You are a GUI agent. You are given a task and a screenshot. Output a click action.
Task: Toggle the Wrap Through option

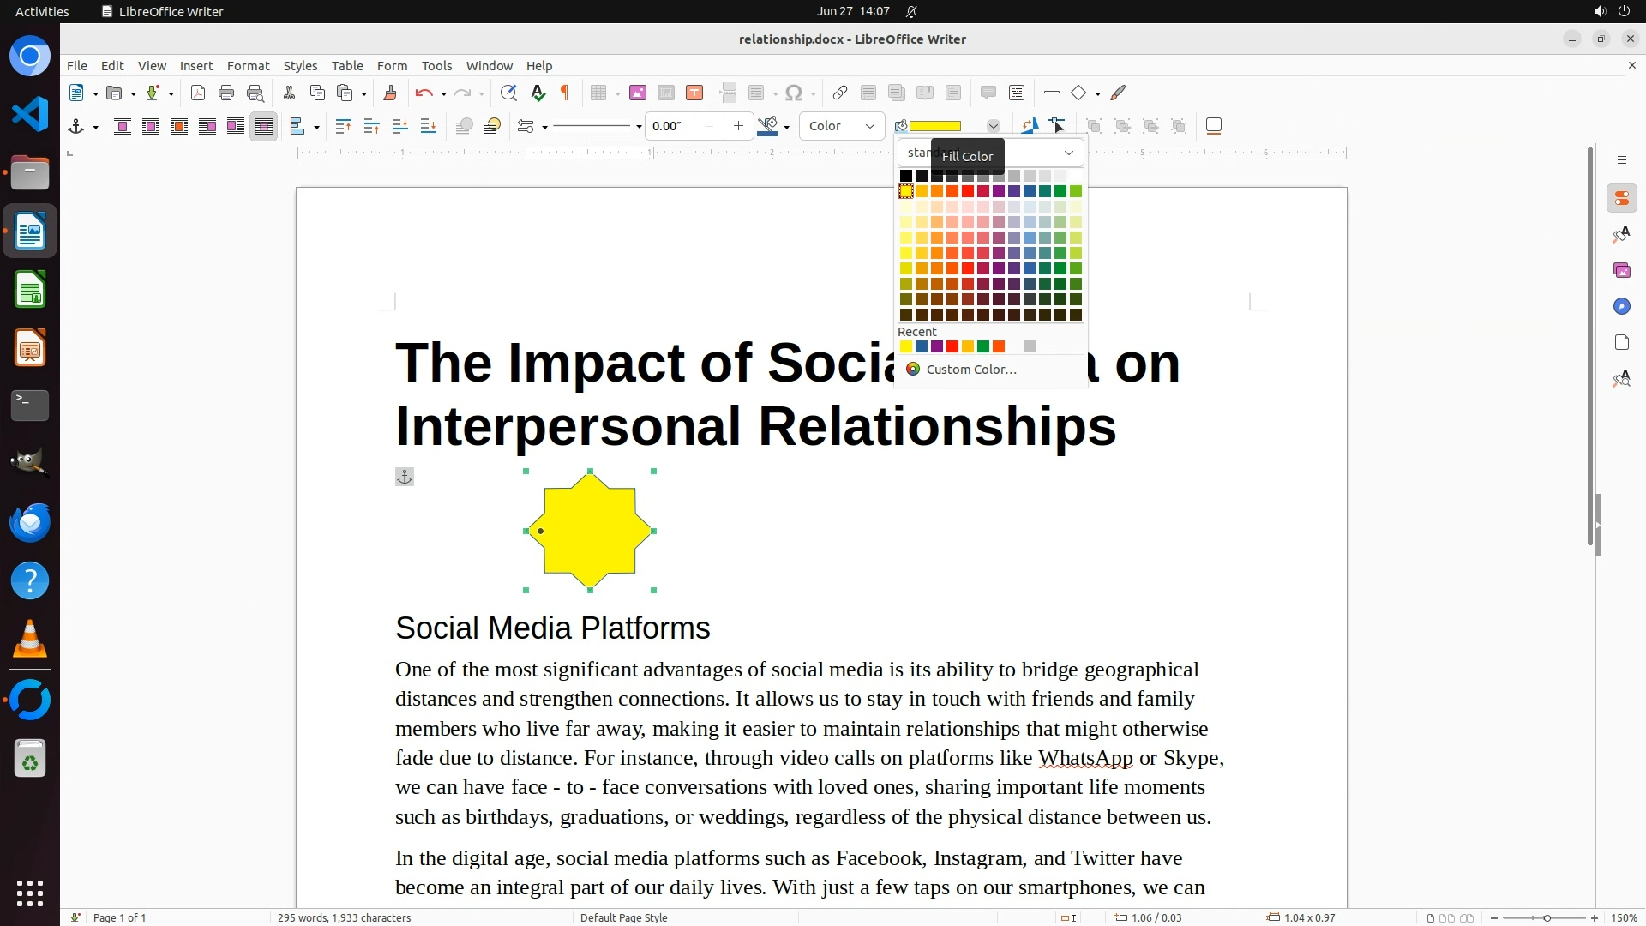point(264,126)
